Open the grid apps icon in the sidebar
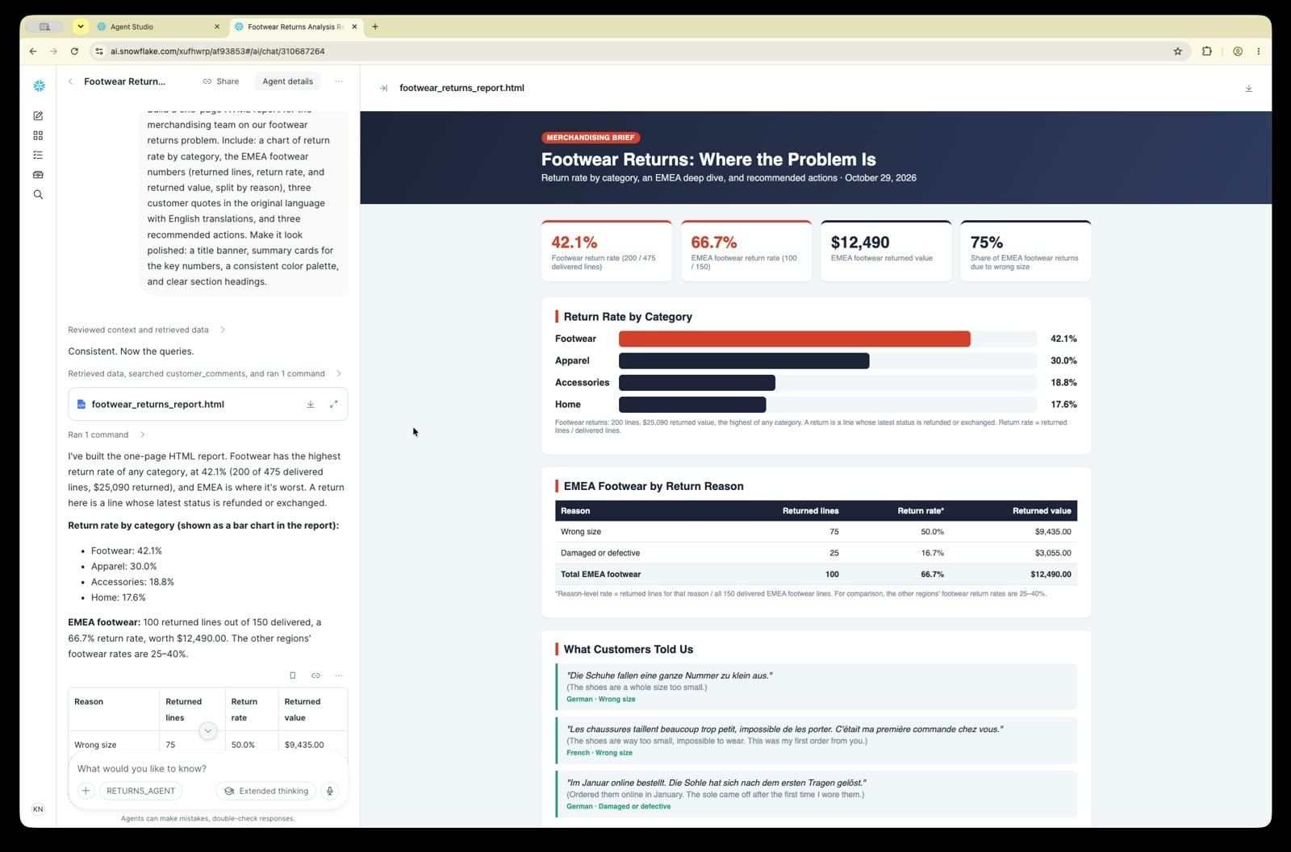 38,135
